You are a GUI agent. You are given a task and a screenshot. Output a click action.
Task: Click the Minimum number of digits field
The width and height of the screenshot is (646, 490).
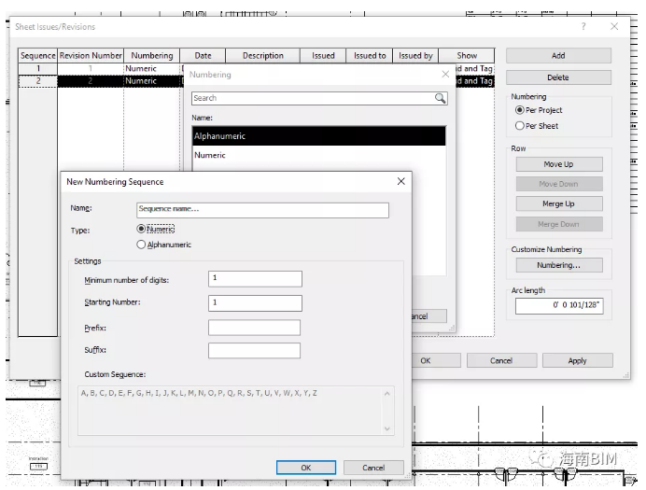255,279
